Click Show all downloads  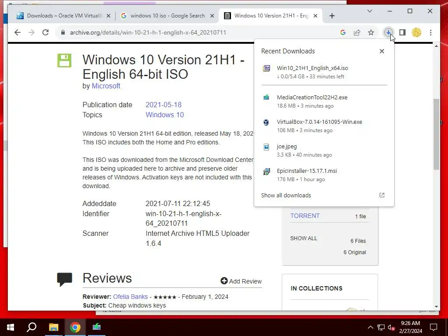click(x=286, y=196)
